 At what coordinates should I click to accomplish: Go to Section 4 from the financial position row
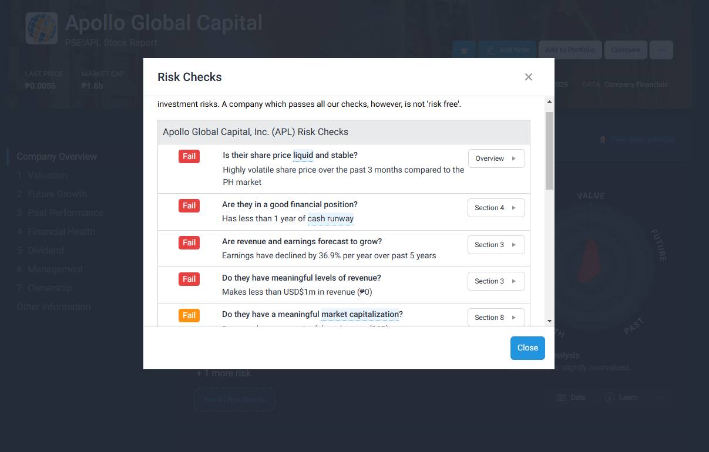496,208
